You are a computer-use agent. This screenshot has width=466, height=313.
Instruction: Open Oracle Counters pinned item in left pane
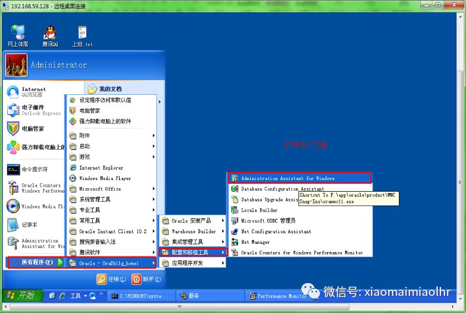coord(34,188)
